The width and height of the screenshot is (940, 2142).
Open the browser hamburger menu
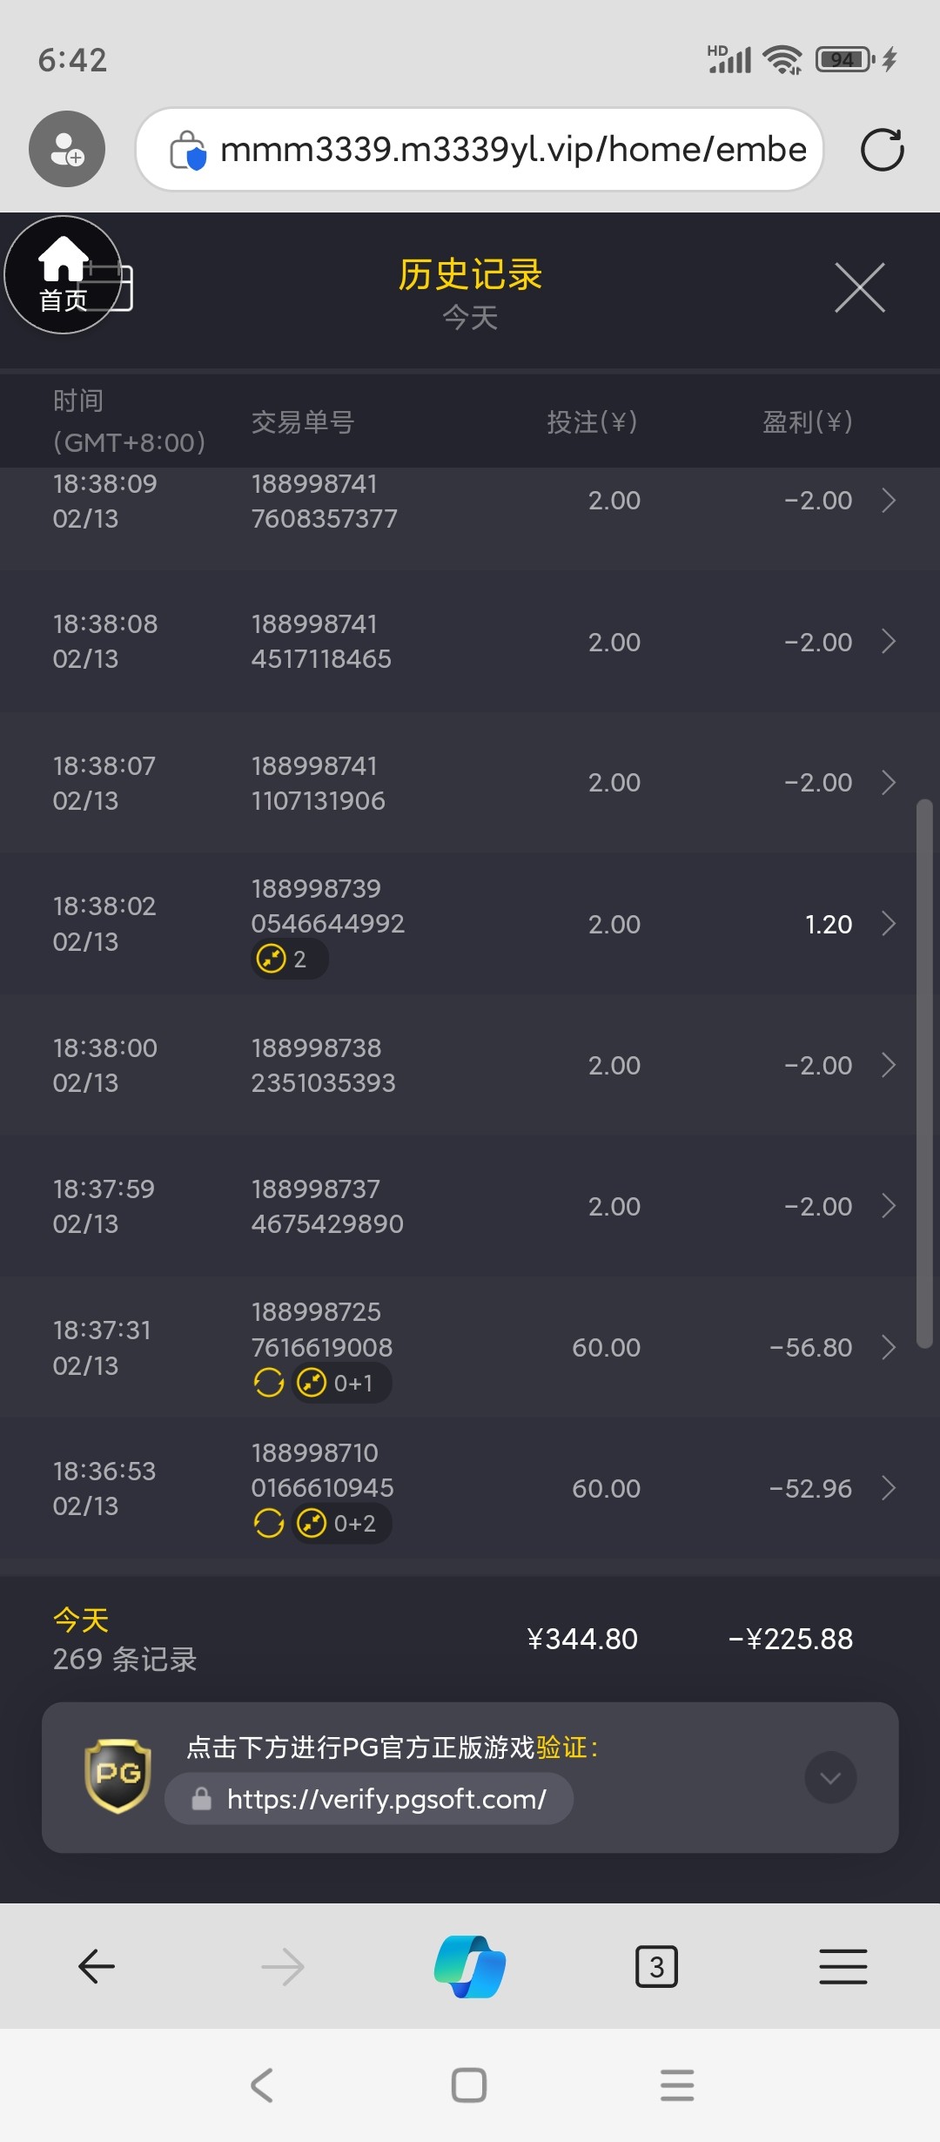[843, 1966]
